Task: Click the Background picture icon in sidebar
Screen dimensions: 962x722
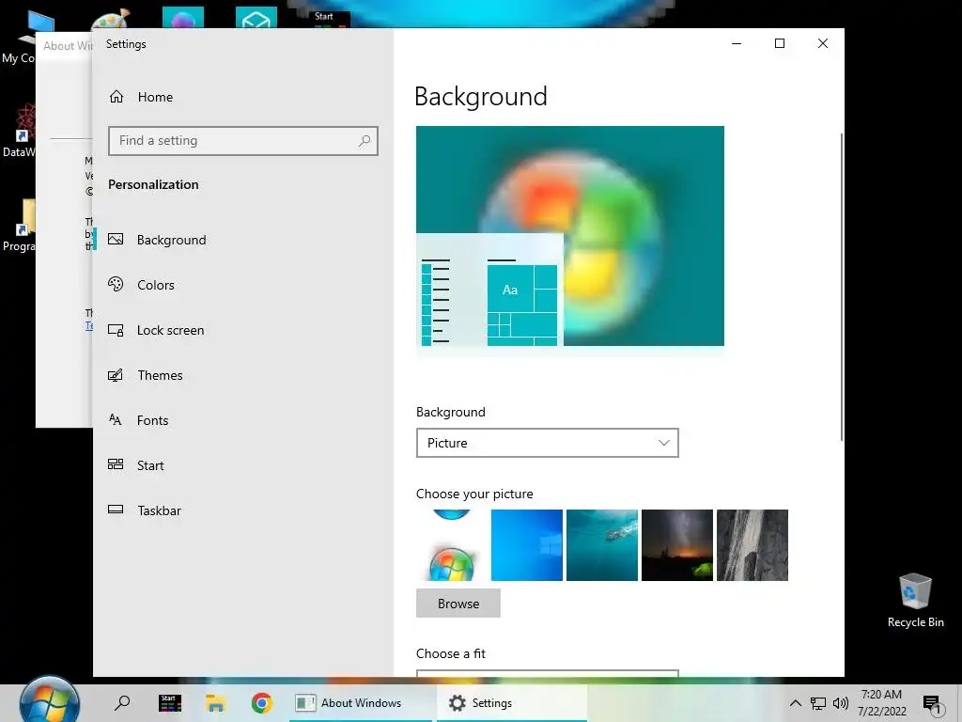Action: pos(116,240)
